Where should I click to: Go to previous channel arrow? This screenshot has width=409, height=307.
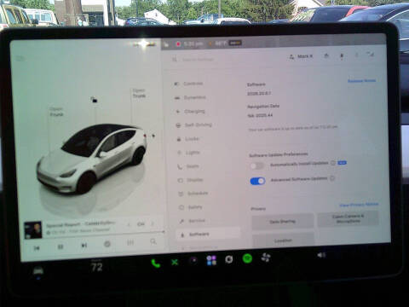(x=129, y=225)
